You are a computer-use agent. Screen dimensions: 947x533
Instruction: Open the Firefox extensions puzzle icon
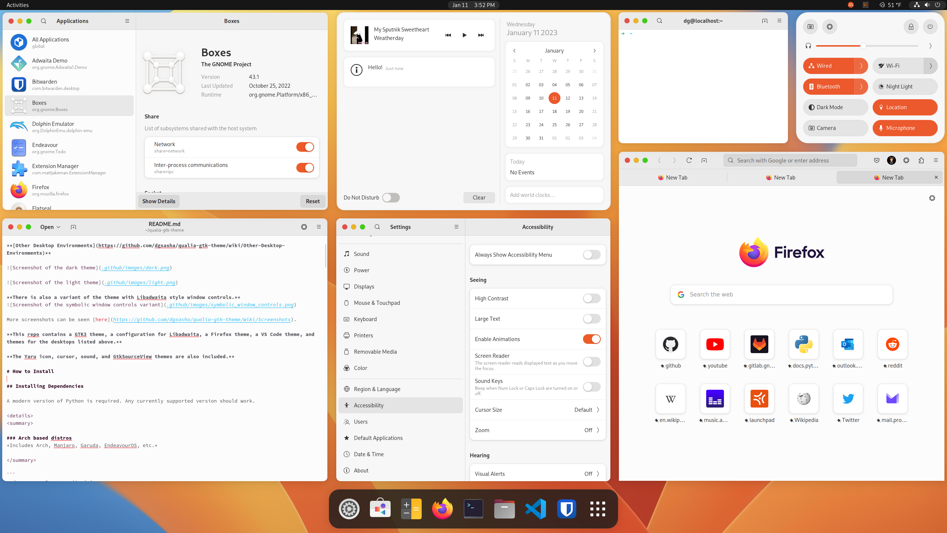tap(921, 160)
